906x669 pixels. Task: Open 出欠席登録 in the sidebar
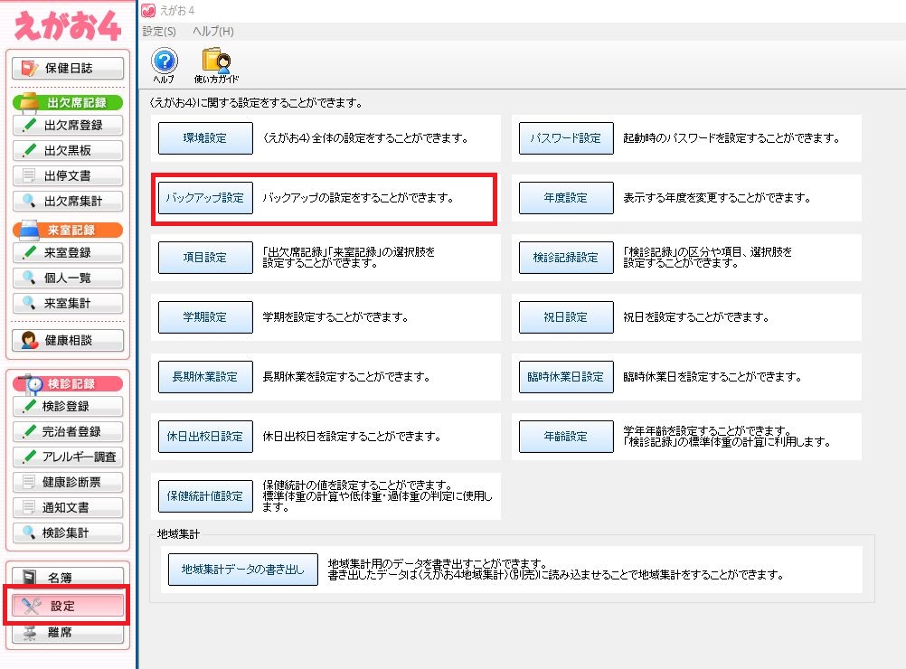pyautogui.click(x=68, y=126)
